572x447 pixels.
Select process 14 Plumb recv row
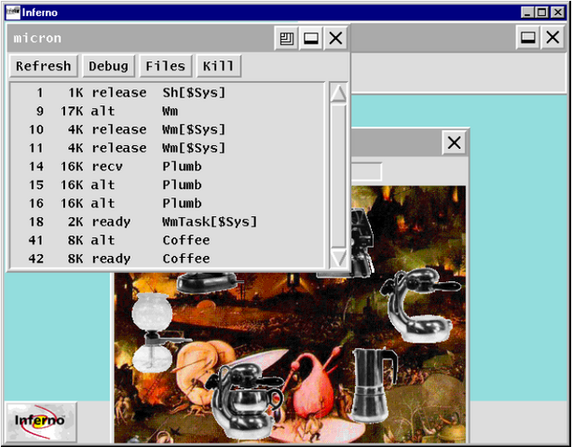tap(167, 167)
